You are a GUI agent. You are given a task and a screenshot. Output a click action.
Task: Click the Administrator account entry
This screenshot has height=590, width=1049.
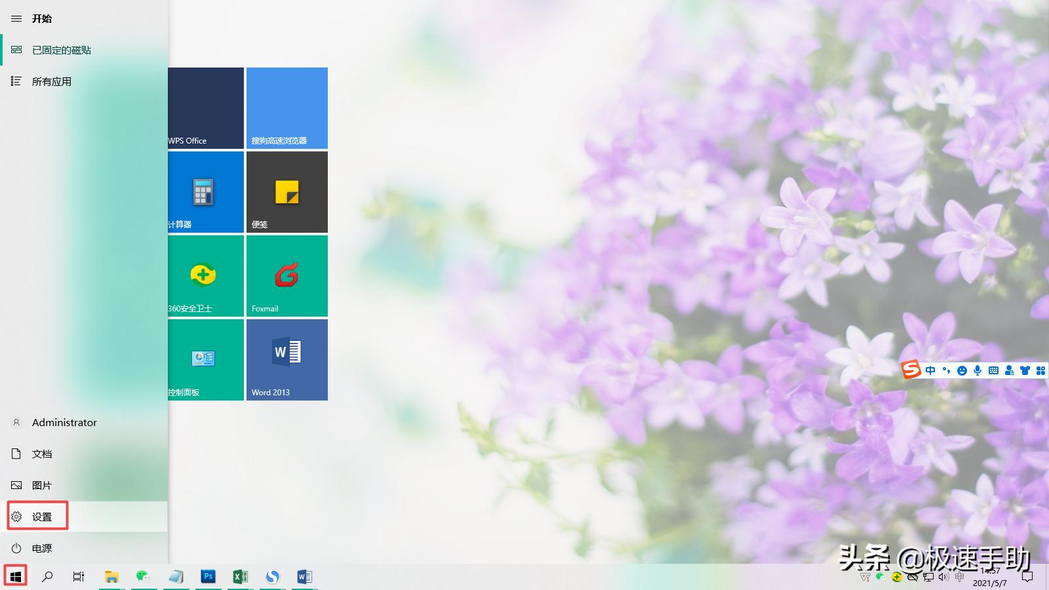point(64,422)
